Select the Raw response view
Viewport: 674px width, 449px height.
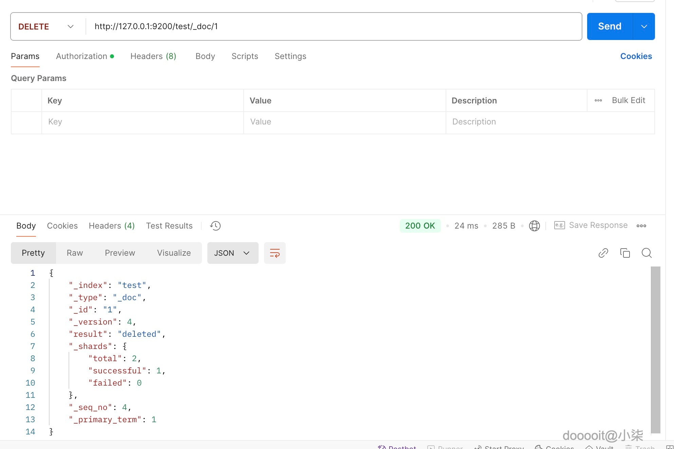click(75, 253)
